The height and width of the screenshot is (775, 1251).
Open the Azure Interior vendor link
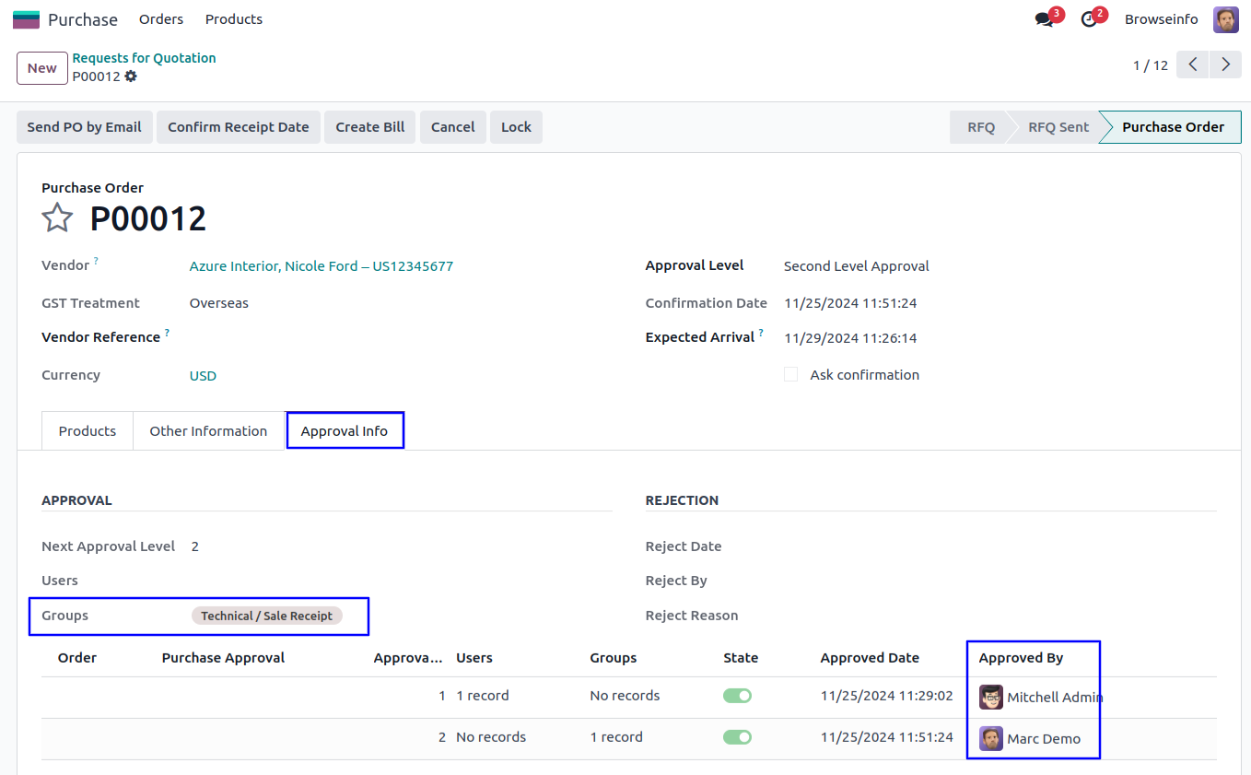[321, 266]
